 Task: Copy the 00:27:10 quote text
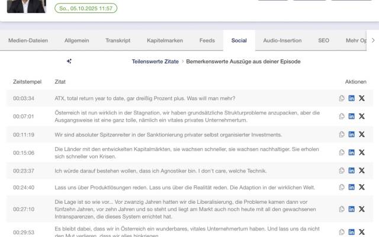pos(342,209)
